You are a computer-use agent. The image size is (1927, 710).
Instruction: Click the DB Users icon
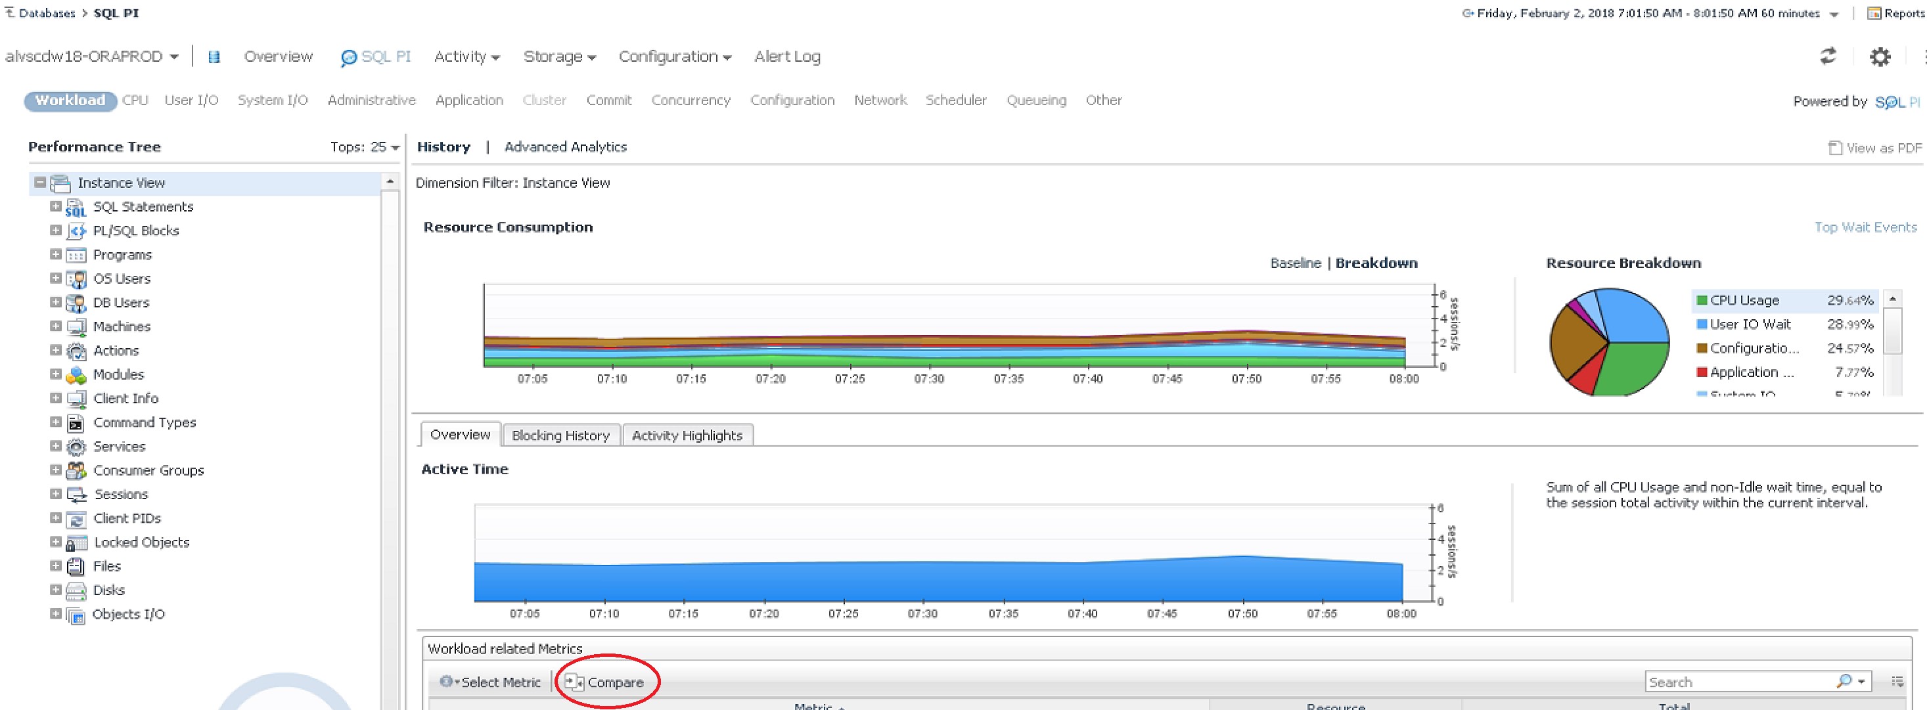(x=76, y=303)
